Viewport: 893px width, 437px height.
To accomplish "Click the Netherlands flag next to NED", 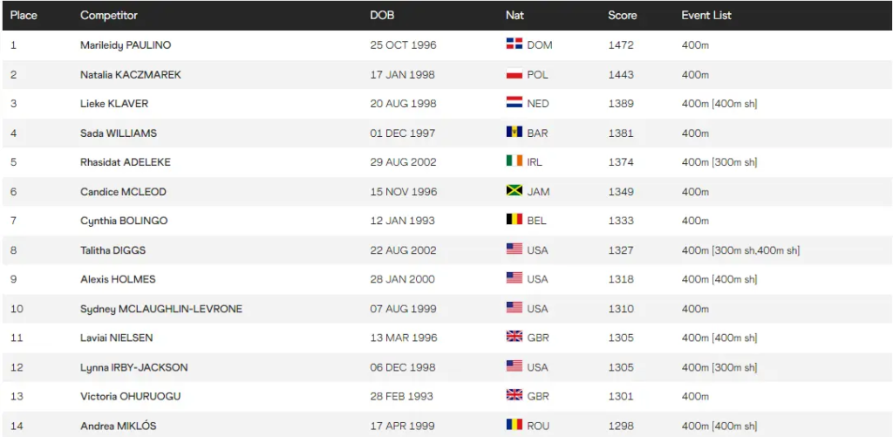I will [x=515, y=103].
